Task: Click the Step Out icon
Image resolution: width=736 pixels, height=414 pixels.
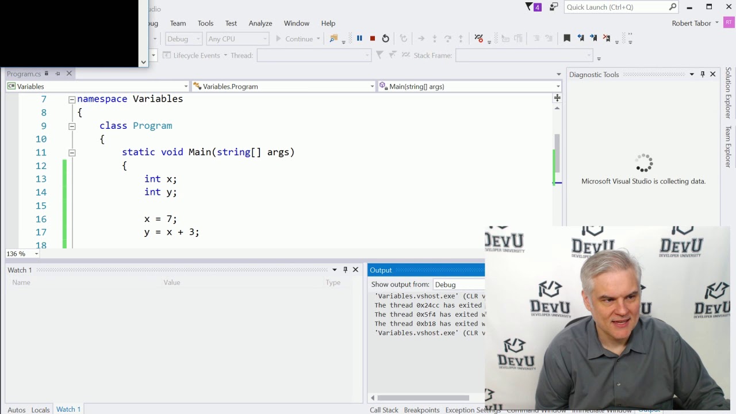Action: (461, 39)
